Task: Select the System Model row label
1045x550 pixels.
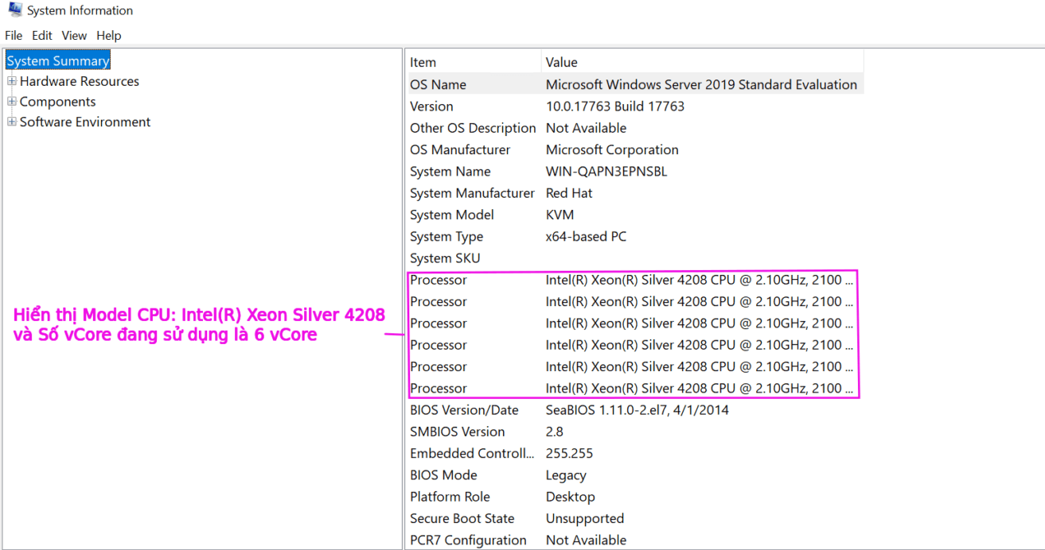Action: click(x=452, y=215)
